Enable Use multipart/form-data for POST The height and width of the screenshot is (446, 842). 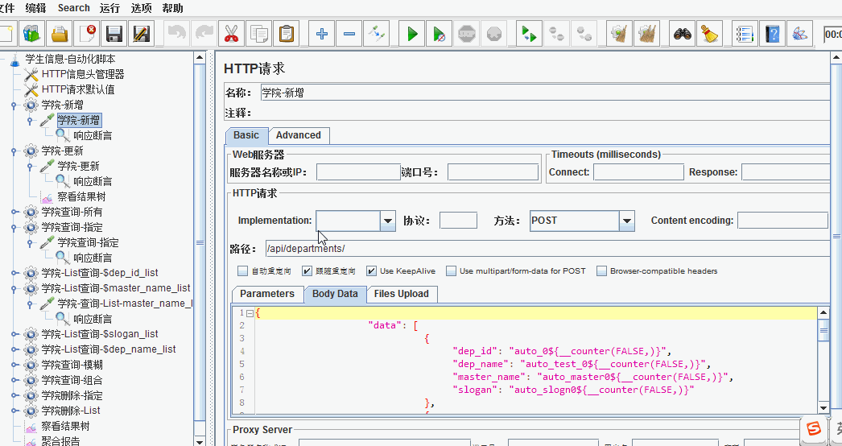pyautogui.click(x=451, y=270)
